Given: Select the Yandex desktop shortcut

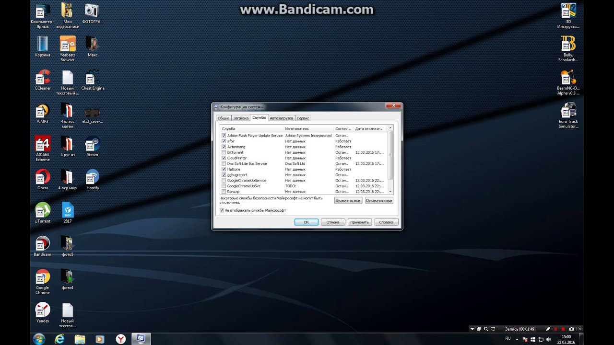Looking at the screenshot, I should (43, 312).
